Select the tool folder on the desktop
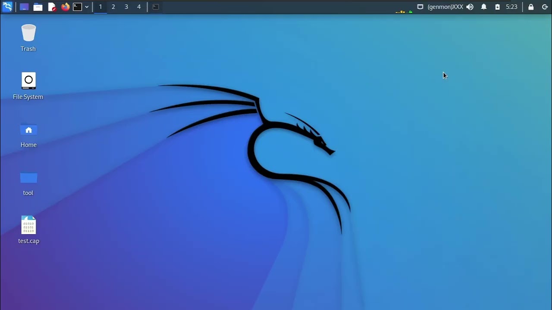 coord(28,183)
